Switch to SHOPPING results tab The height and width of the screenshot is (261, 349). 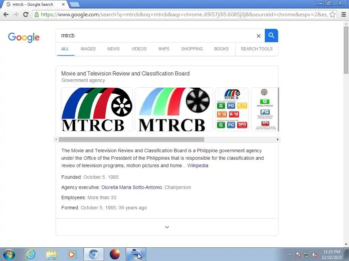[192, 49]
